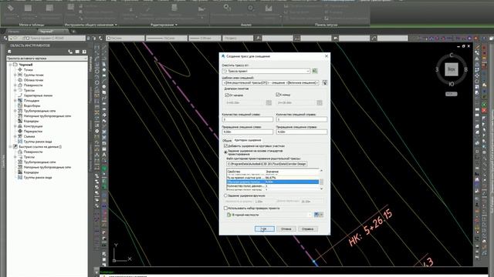Click Приращение смещения слева field
Screen dimensions: 494x277
click(x=248, y=132)
